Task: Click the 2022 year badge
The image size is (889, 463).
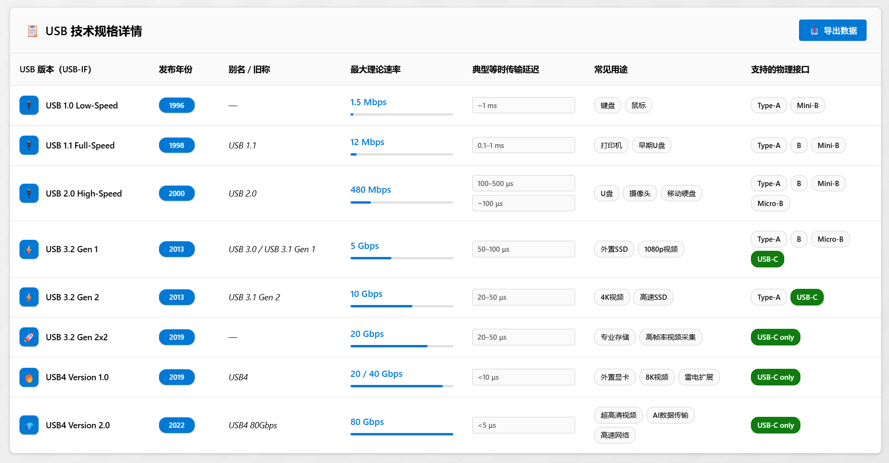Action: (177, 425)
